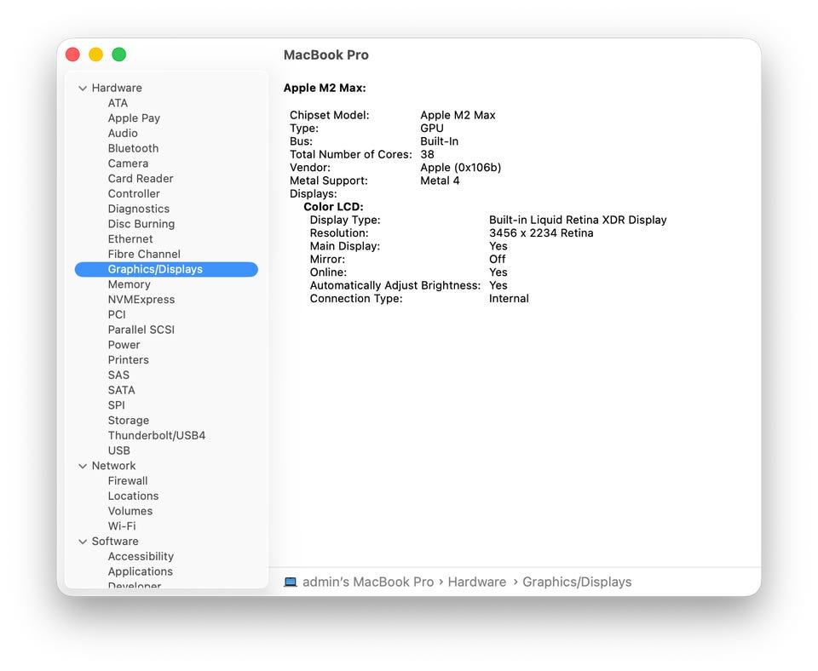Select the Network category label

(x=113, y=466)
